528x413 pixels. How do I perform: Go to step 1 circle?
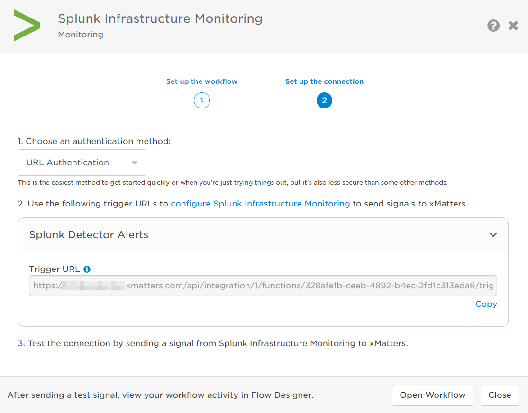point(202,100)
